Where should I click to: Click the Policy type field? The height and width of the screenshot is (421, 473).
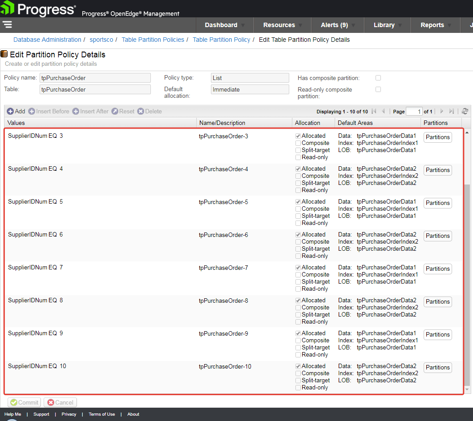250,78
